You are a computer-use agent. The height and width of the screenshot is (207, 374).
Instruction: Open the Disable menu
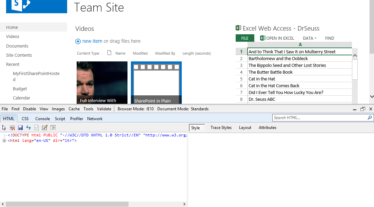coord(29,109)
